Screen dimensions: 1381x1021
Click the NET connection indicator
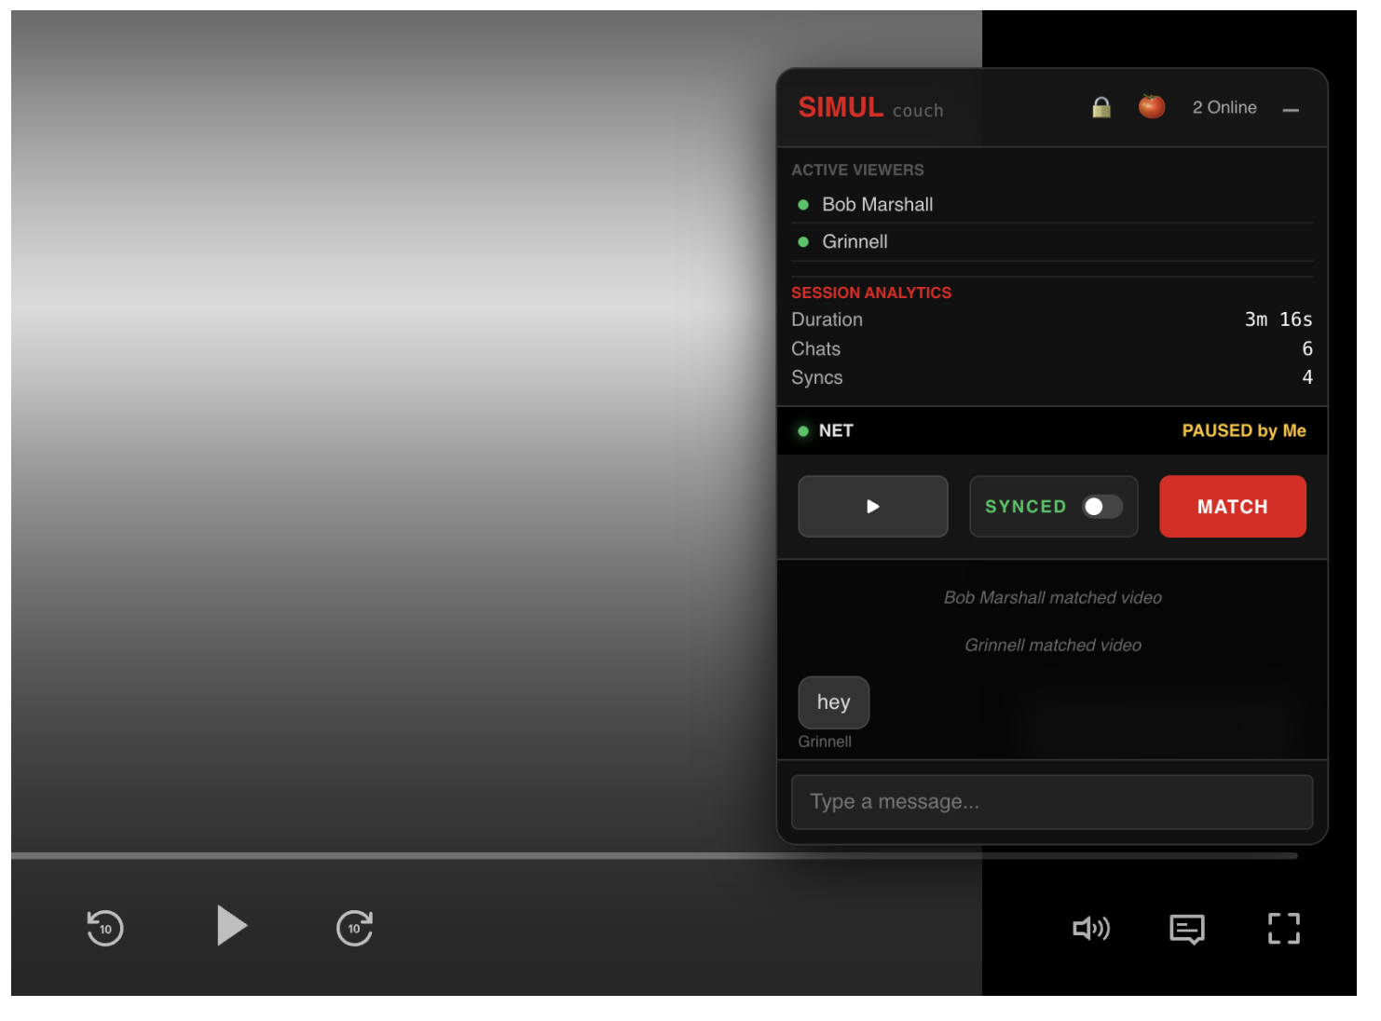(826, 431)
